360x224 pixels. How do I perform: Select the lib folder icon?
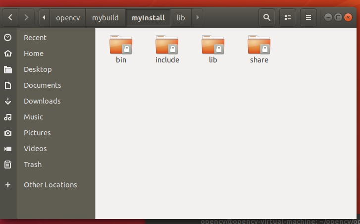[213, 45]
